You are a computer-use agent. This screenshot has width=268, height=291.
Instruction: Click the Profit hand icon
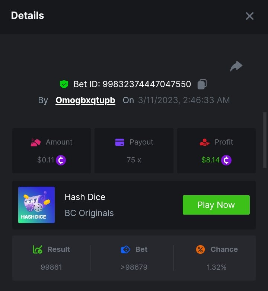click(x=205, y=142)
